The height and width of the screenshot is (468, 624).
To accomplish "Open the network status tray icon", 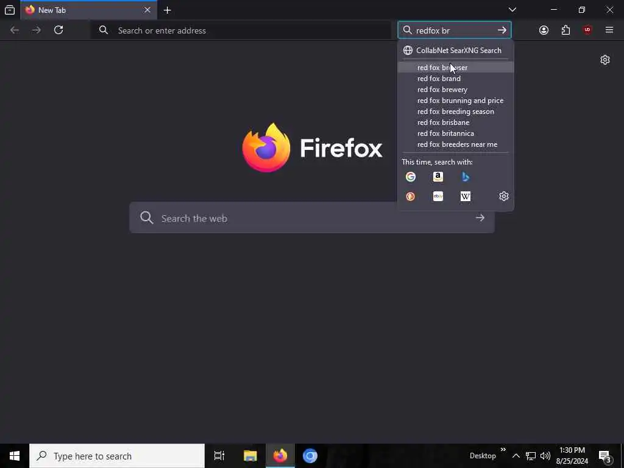I will (x=531, y=456).
